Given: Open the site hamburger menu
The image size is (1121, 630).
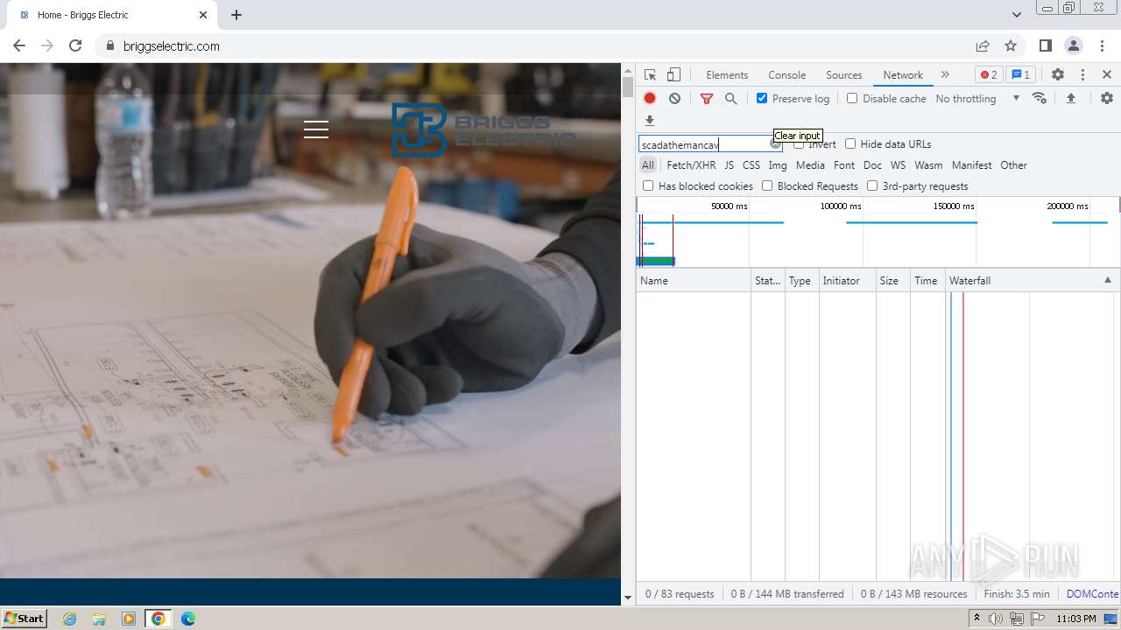Looking at the screenshot, I should tap(316, 129).
